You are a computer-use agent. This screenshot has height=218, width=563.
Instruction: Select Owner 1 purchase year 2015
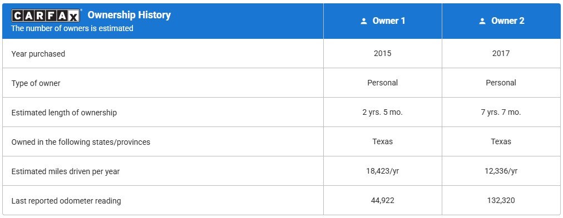pos(382,54)
